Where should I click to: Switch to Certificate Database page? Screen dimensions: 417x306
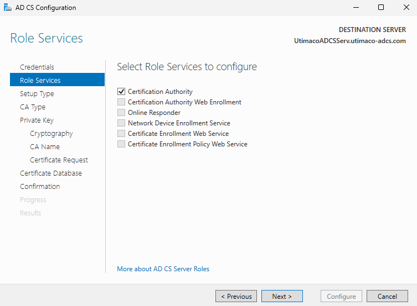51,173
